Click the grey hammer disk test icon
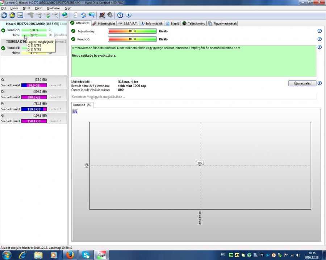This screenshot has width=326, height=260. [x=30, y=15]
